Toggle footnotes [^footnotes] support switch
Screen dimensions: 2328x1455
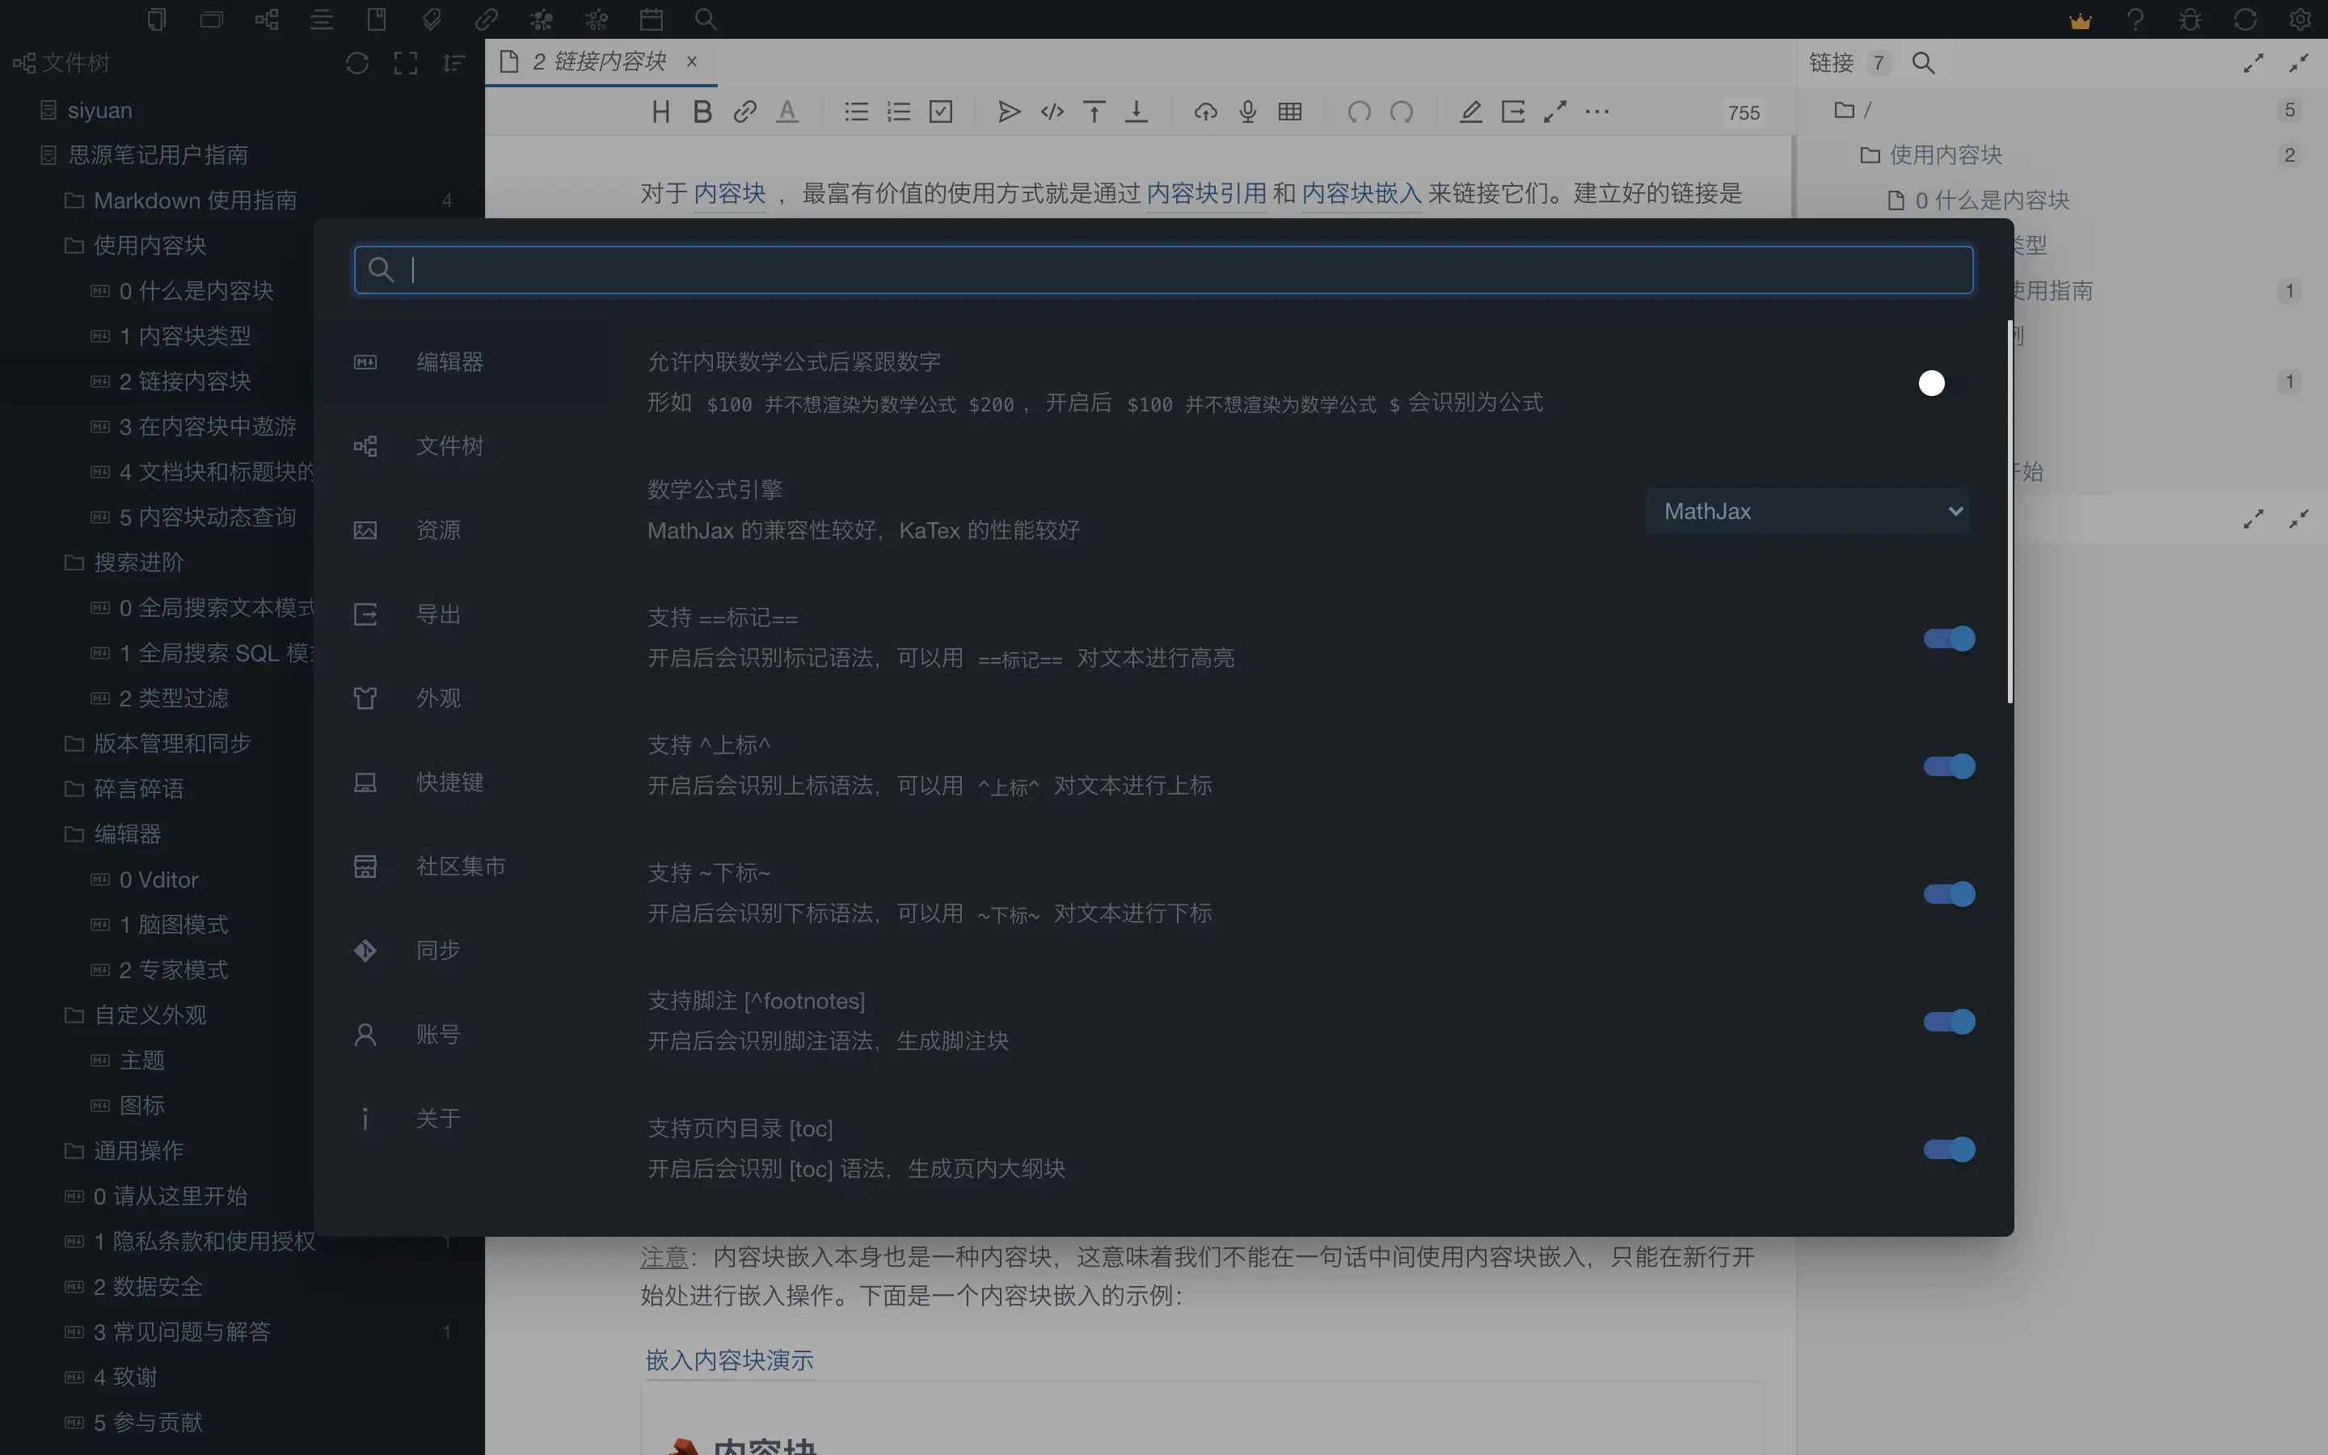pos(1948,1022)
